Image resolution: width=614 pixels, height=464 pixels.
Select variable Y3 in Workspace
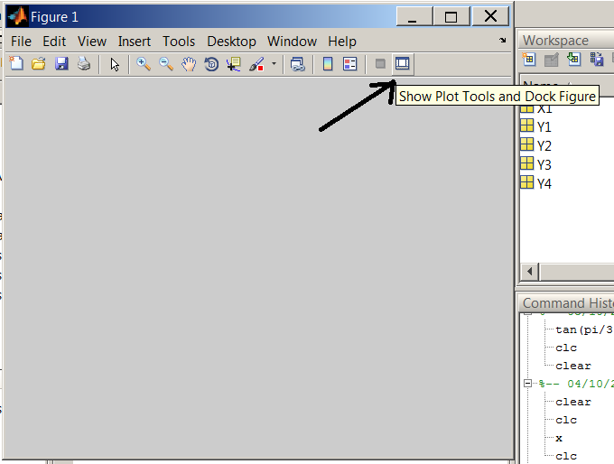tap(544, 165)
